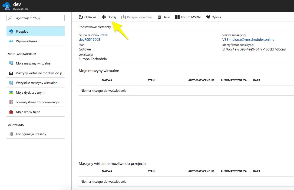Click the Przejmij dowolną download icon
Image resolution: width=294 pixels, height=190 pixels.
tap(123, 17)
